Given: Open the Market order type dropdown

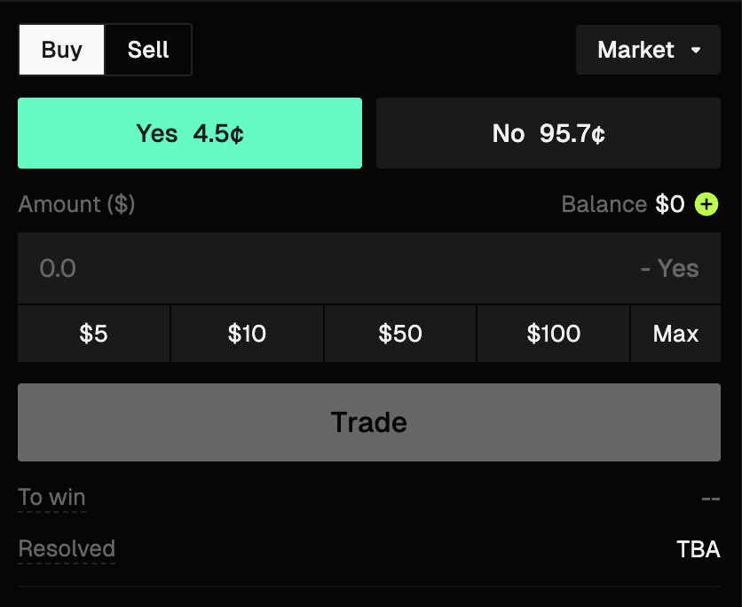Looking at the screenshot, I should (648, 50).
